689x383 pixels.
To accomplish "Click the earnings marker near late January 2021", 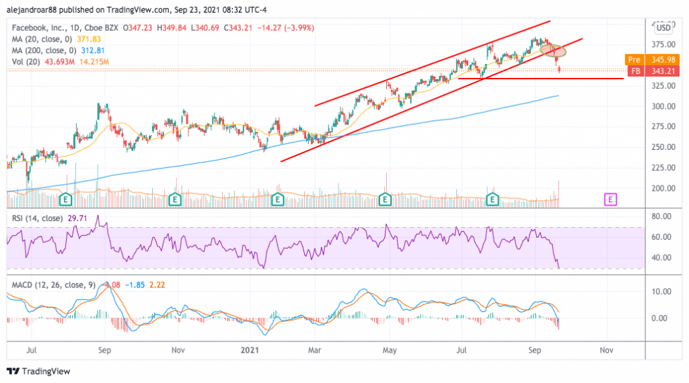I will click(277, 200).
